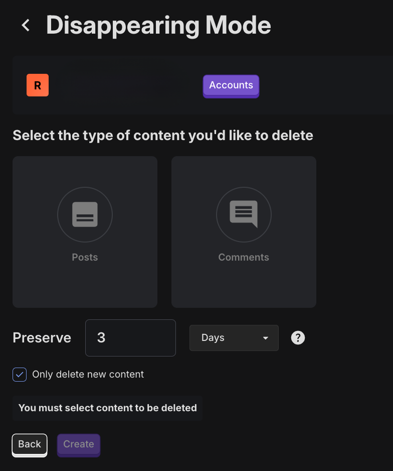Click the "Only delete new content" label

[88, 375]
